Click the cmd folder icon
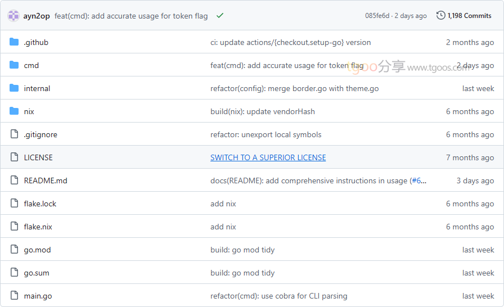504x307 pixels. [14, 65]
